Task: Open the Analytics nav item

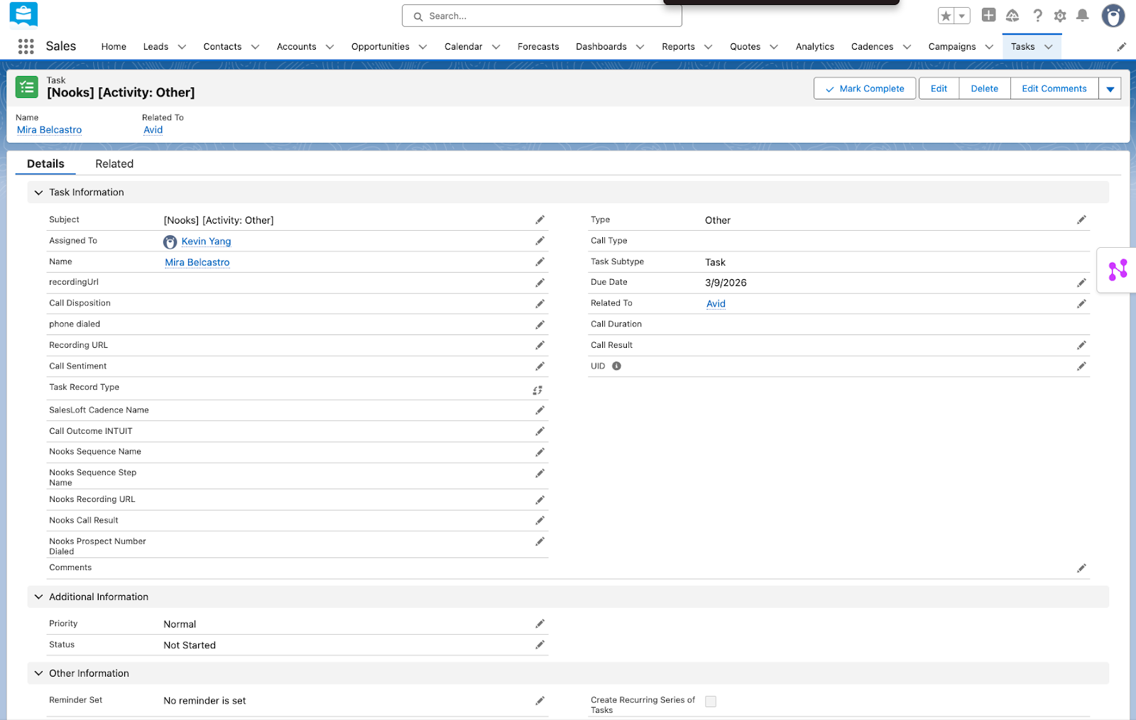Action: [815, 47]
